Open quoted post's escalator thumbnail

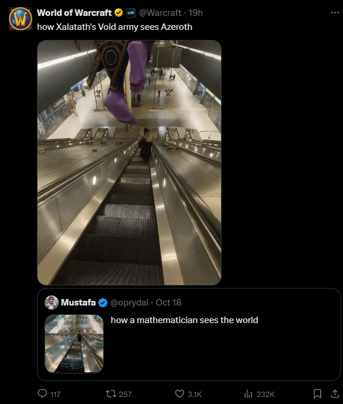tap(74, 344)
